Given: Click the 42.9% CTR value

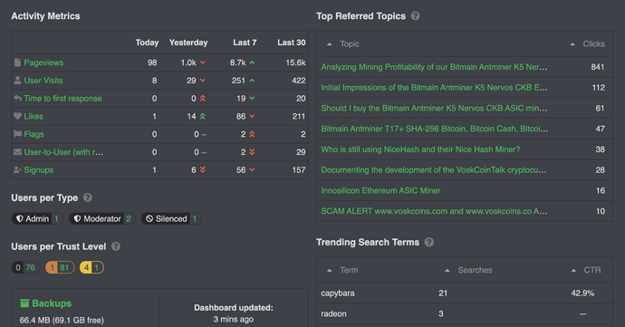Looking at the screenshot, I should point(582,293).
